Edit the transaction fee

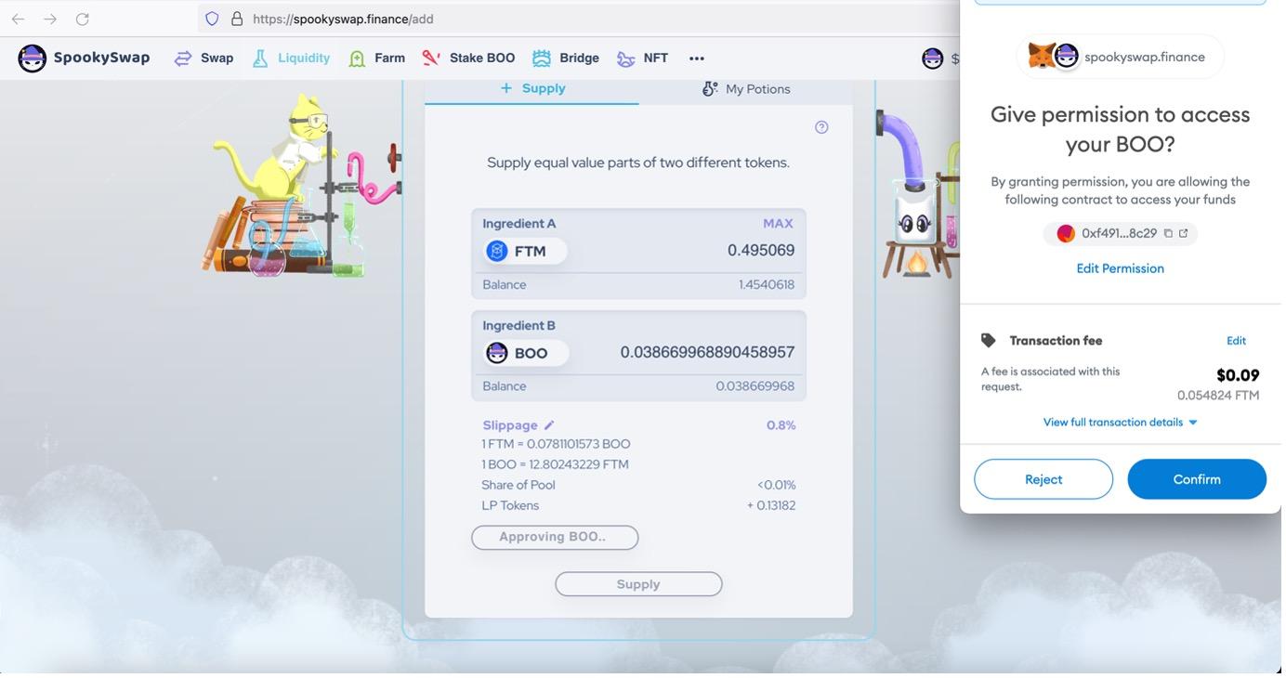tap(1236, 341)
